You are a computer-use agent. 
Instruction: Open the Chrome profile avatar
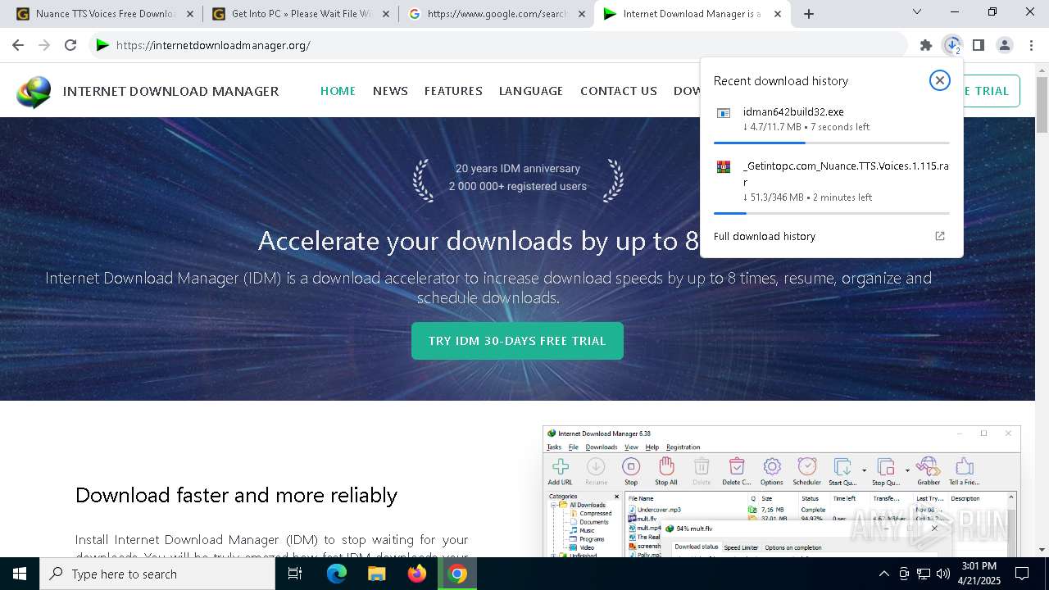click(1005, 45)
